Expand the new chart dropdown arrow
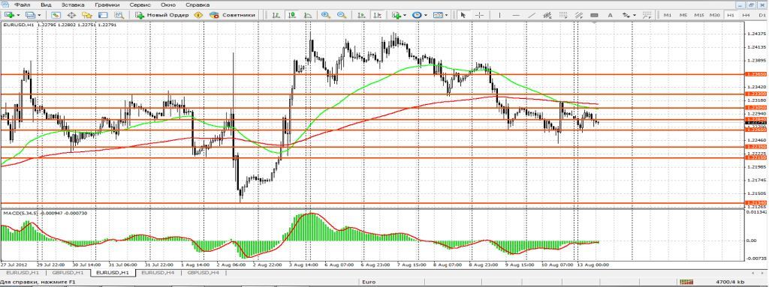Screen dimensions: 769x287 (x=19, y=15)
